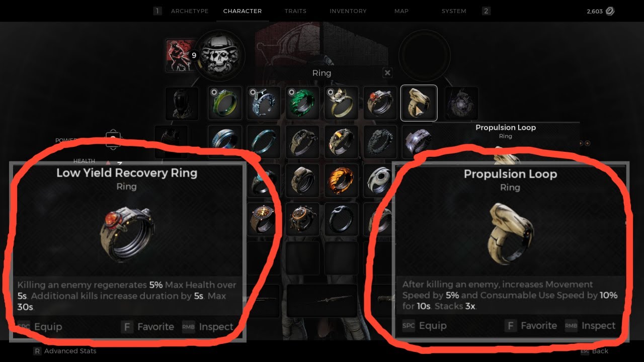Pick the glowing orange ring in the grid

[x=342, y=180]
